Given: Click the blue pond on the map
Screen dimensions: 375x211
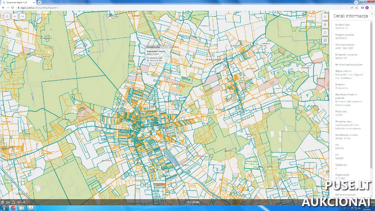Looking at the screenshot, I should (171, 158).
